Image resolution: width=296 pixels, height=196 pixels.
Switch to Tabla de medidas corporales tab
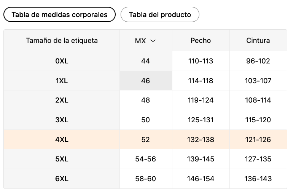click(59, 14)
